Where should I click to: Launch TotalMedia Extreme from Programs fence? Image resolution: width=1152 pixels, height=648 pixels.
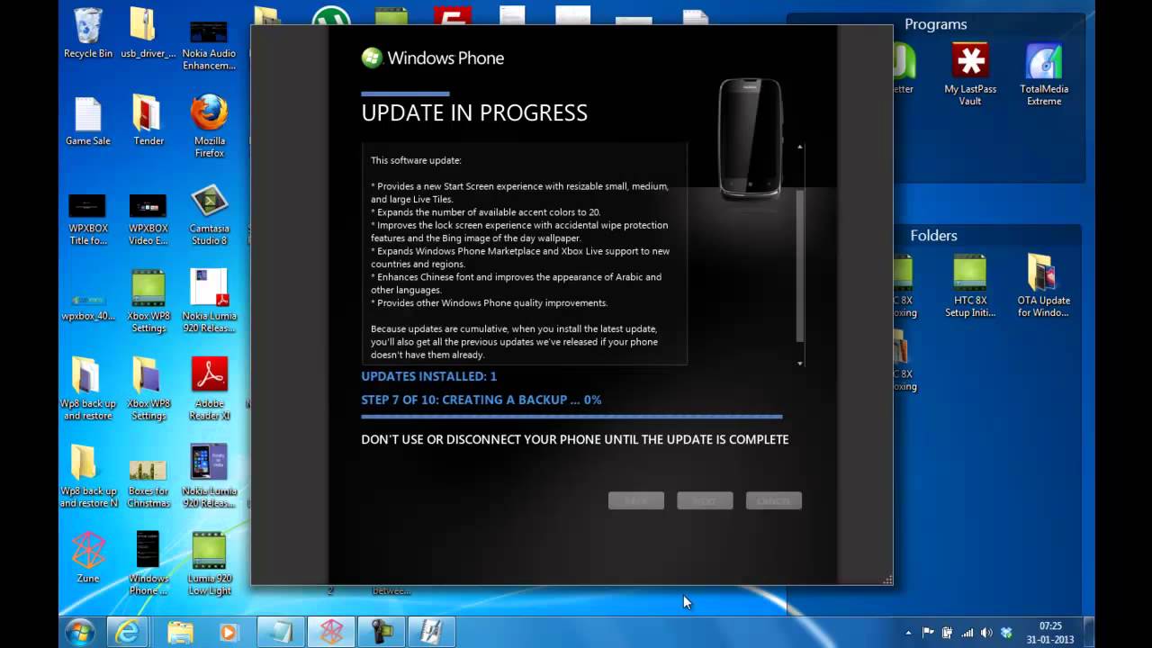click(x=1044, y=74)
